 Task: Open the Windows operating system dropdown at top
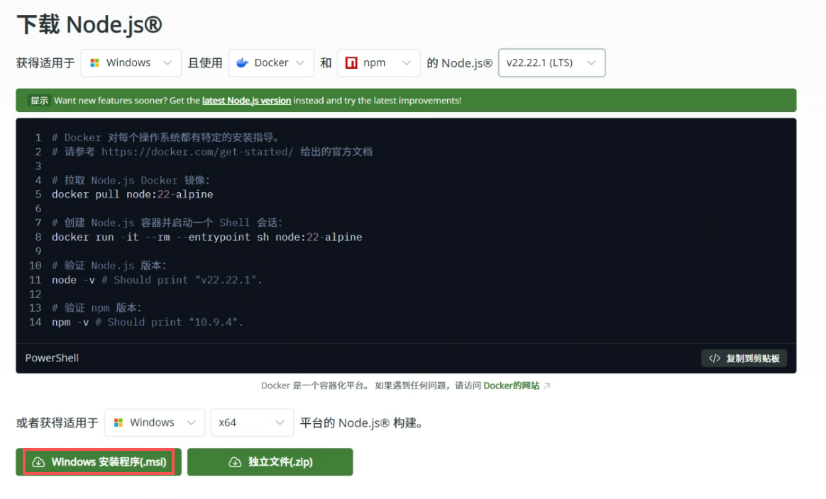pos(131,62)
